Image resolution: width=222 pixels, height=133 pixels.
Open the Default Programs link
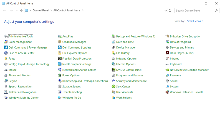point(180,42)
